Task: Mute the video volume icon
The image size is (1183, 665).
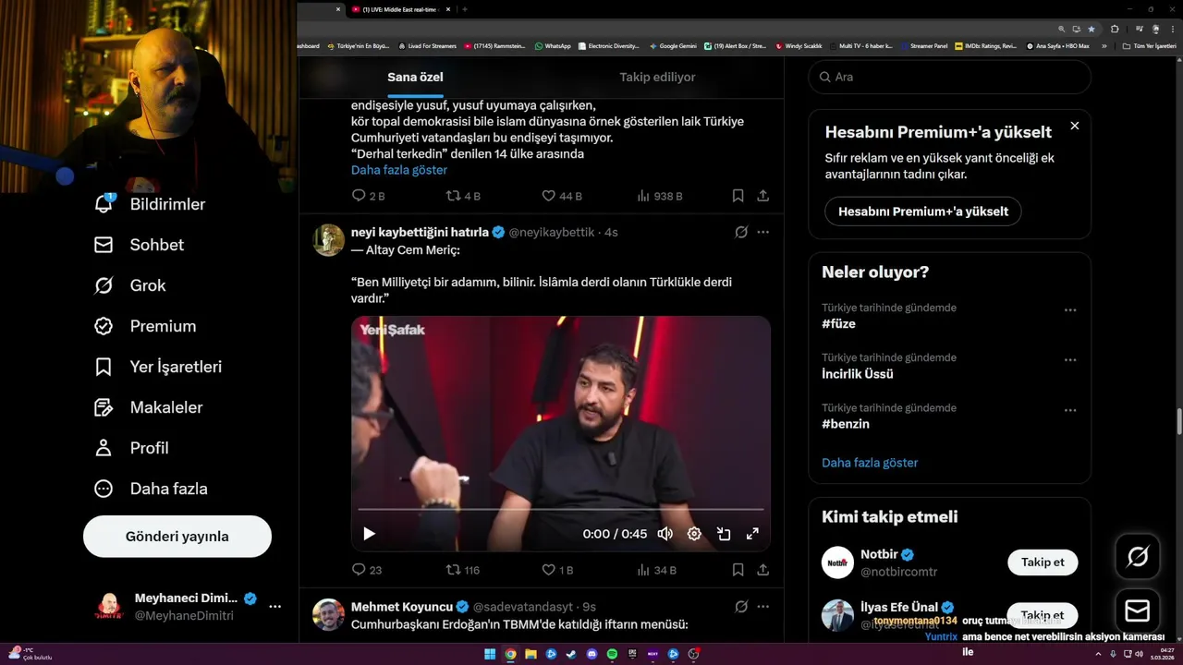Action: [x=665, y=534]
